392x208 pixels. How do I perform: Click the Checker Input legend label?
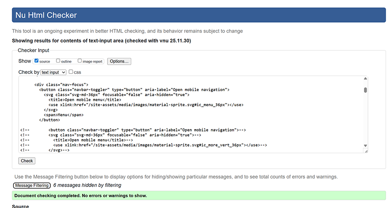click(x=34, y=50)
